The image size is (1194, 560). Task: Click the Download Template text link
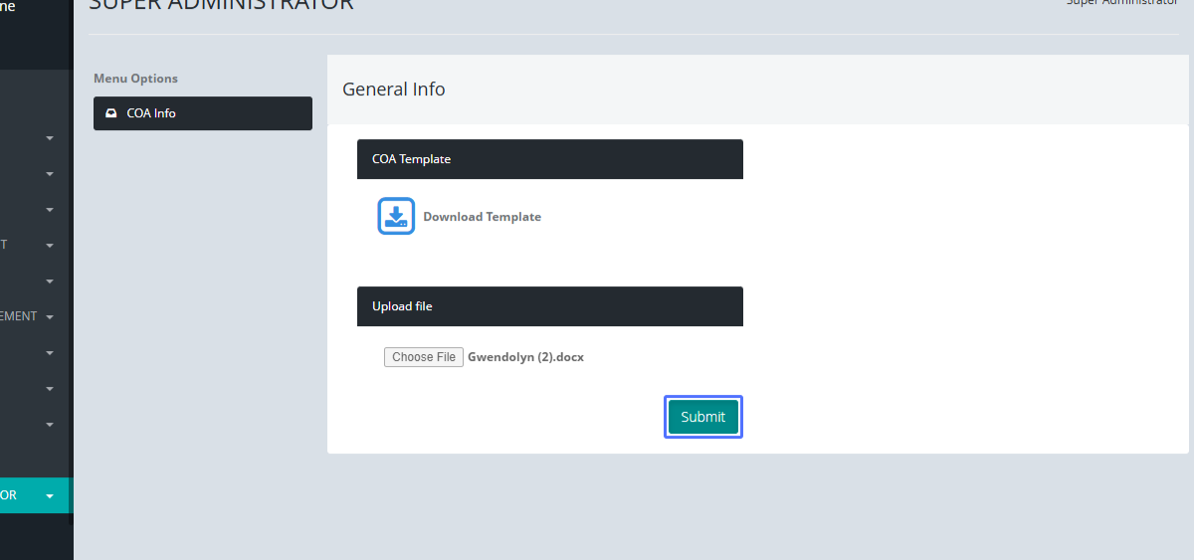pos(482,217)
